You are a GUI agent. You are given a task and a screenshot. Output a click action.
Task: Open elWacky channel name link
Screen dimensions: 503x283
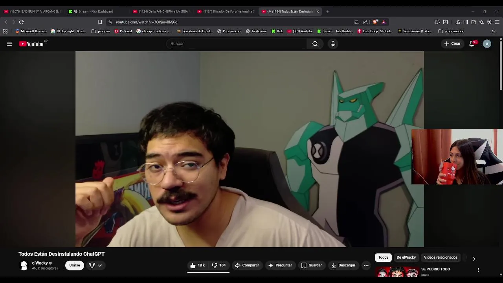(40, 263)
